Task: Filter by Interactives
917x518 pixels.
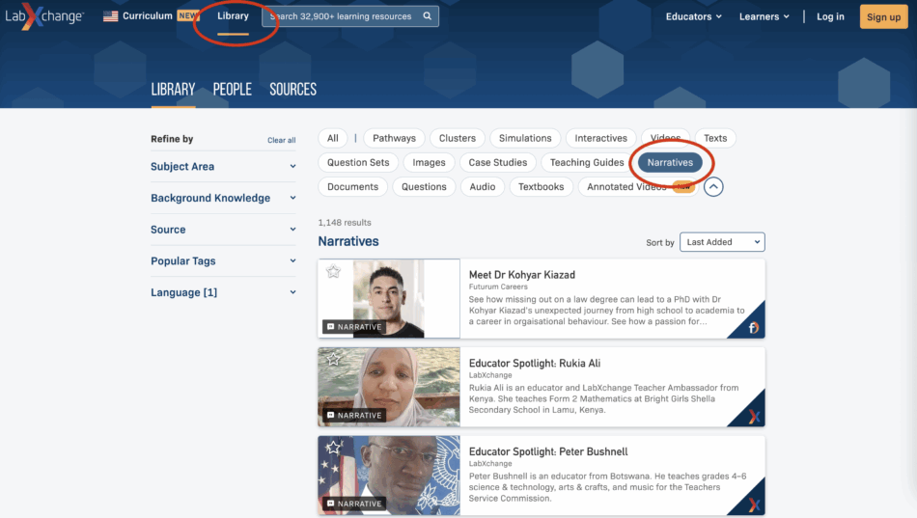Action: click(x=600, y=139)
